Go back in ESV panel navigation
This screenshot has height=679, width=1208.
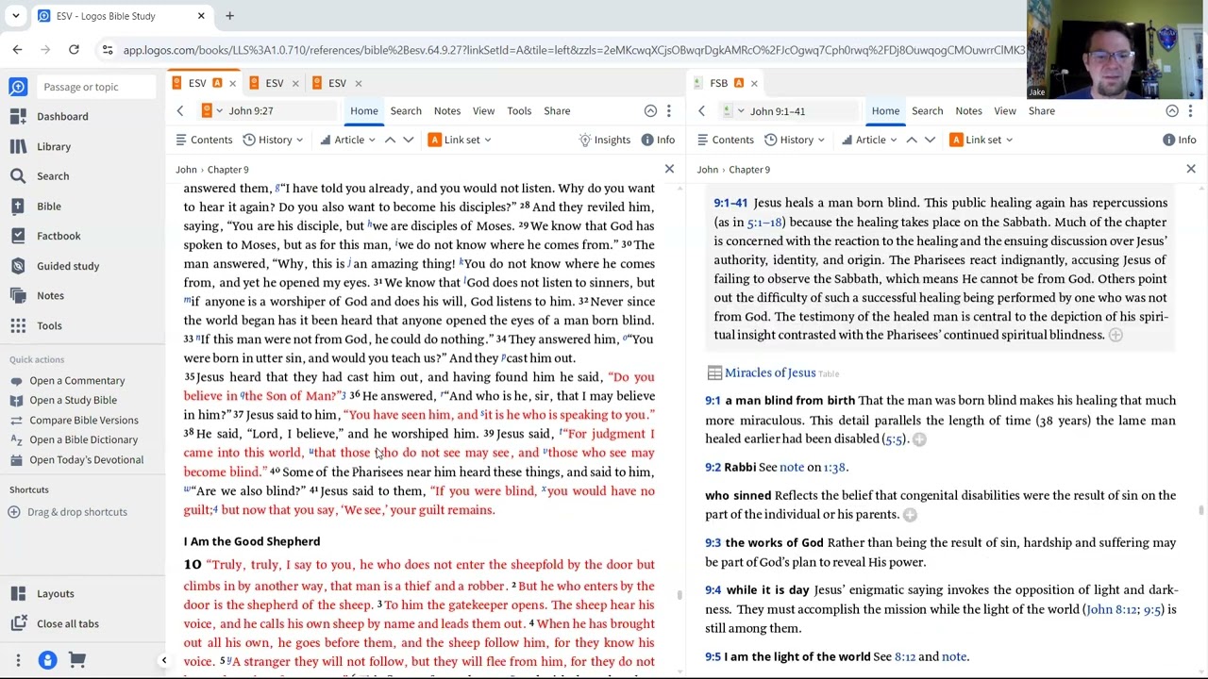[179, 111]
